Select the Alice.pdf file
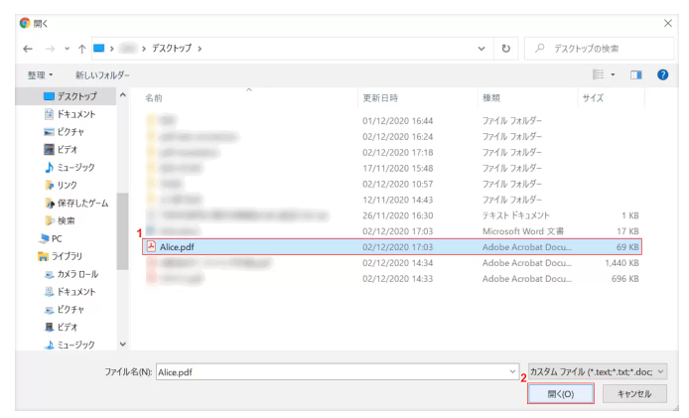The image size is (689, 418). 177,246
